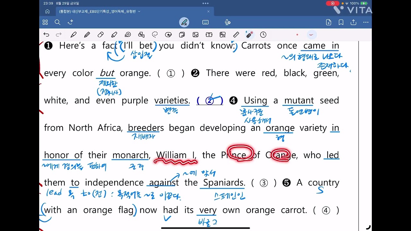Viewport: 411px width, 231px height.
Task: Select the tape tool
Action: (x=128, y=35)
